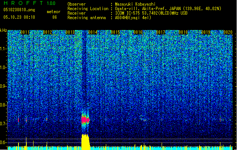Click the 0811 time marker

pos(25,32)
